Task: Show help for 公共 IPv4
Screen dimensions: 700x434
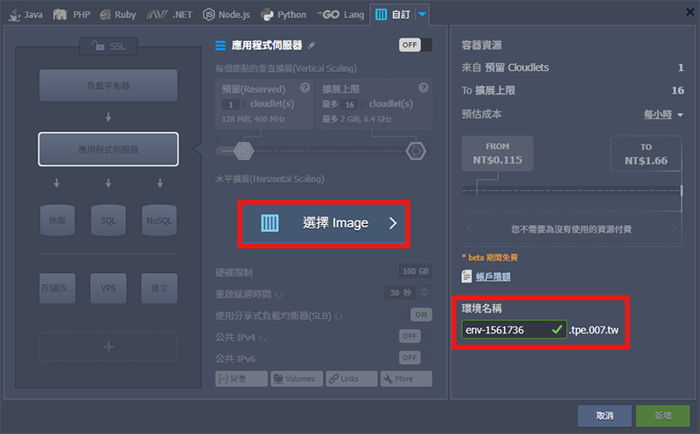Action: [x=263, y=338]
